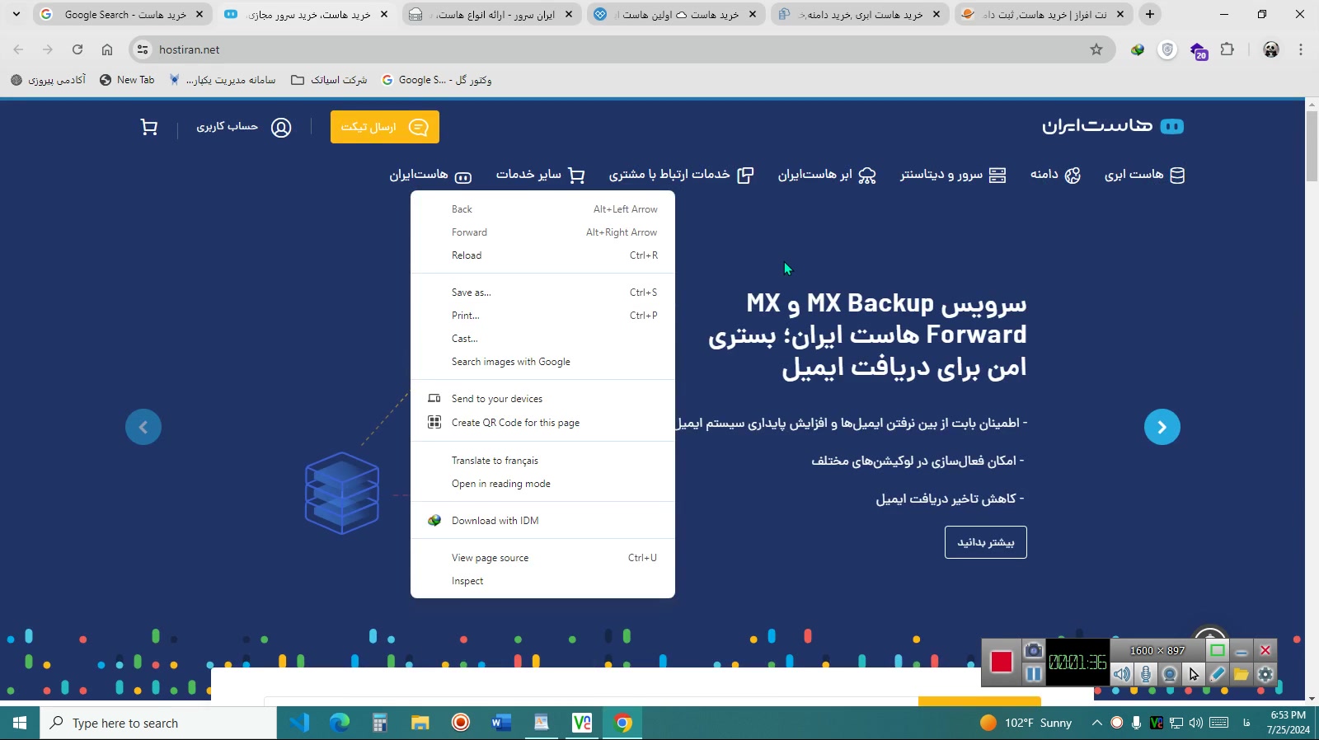Screen dimensions: 1319x740
Task: Open the Search tabs dropdown arrow in Chrome
Action: click(x=16, y=14)
